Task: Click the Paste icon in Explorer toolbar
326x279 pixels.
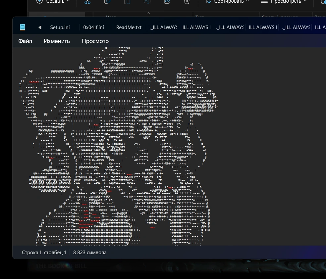Action: click(127, 2)
